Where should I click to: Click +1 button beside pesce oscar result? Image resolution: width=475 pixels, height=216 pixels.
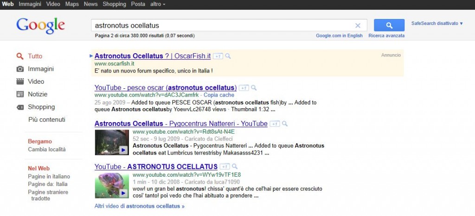click(x=244, y=88)
